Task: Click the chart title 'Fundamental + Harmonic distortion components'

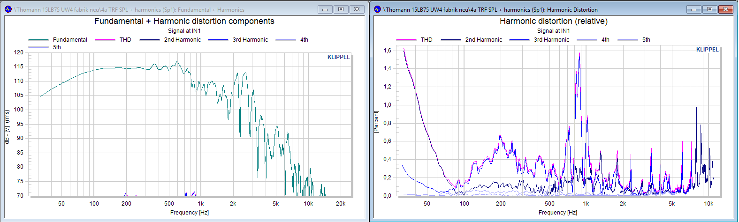Action: tap(184, 21)
